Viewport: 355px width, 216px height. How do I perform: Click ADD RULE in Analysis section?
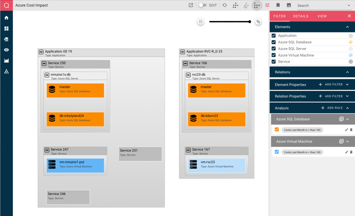click(332, 108)
